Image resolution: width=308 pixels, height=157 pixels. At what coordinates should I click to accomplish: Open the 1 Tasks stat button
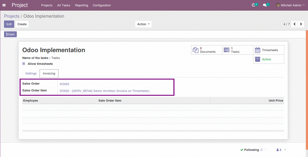[238, 50]
